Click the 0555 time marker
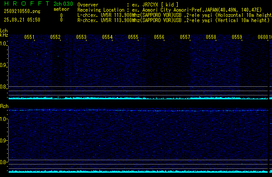Screen dimensions: 272x177 133,38
